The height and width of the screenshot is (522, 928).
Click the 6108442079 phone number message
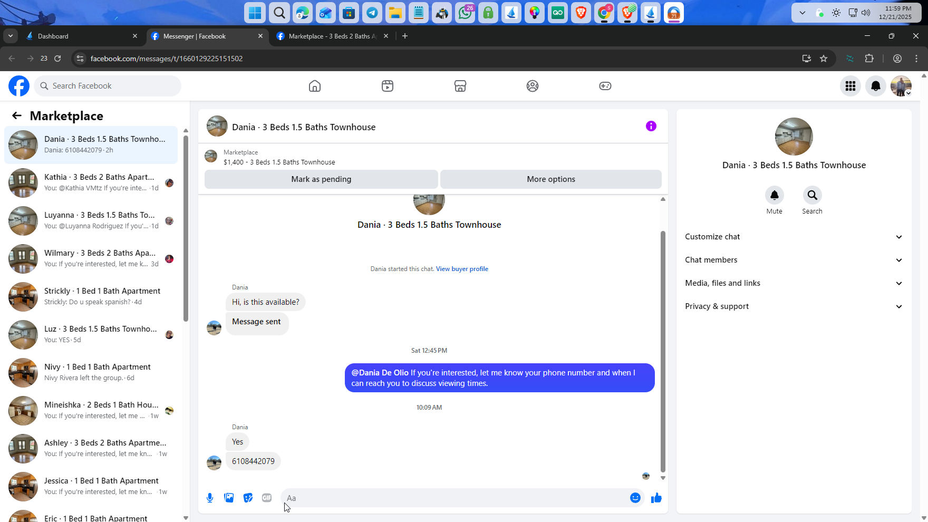click(253, 461)
